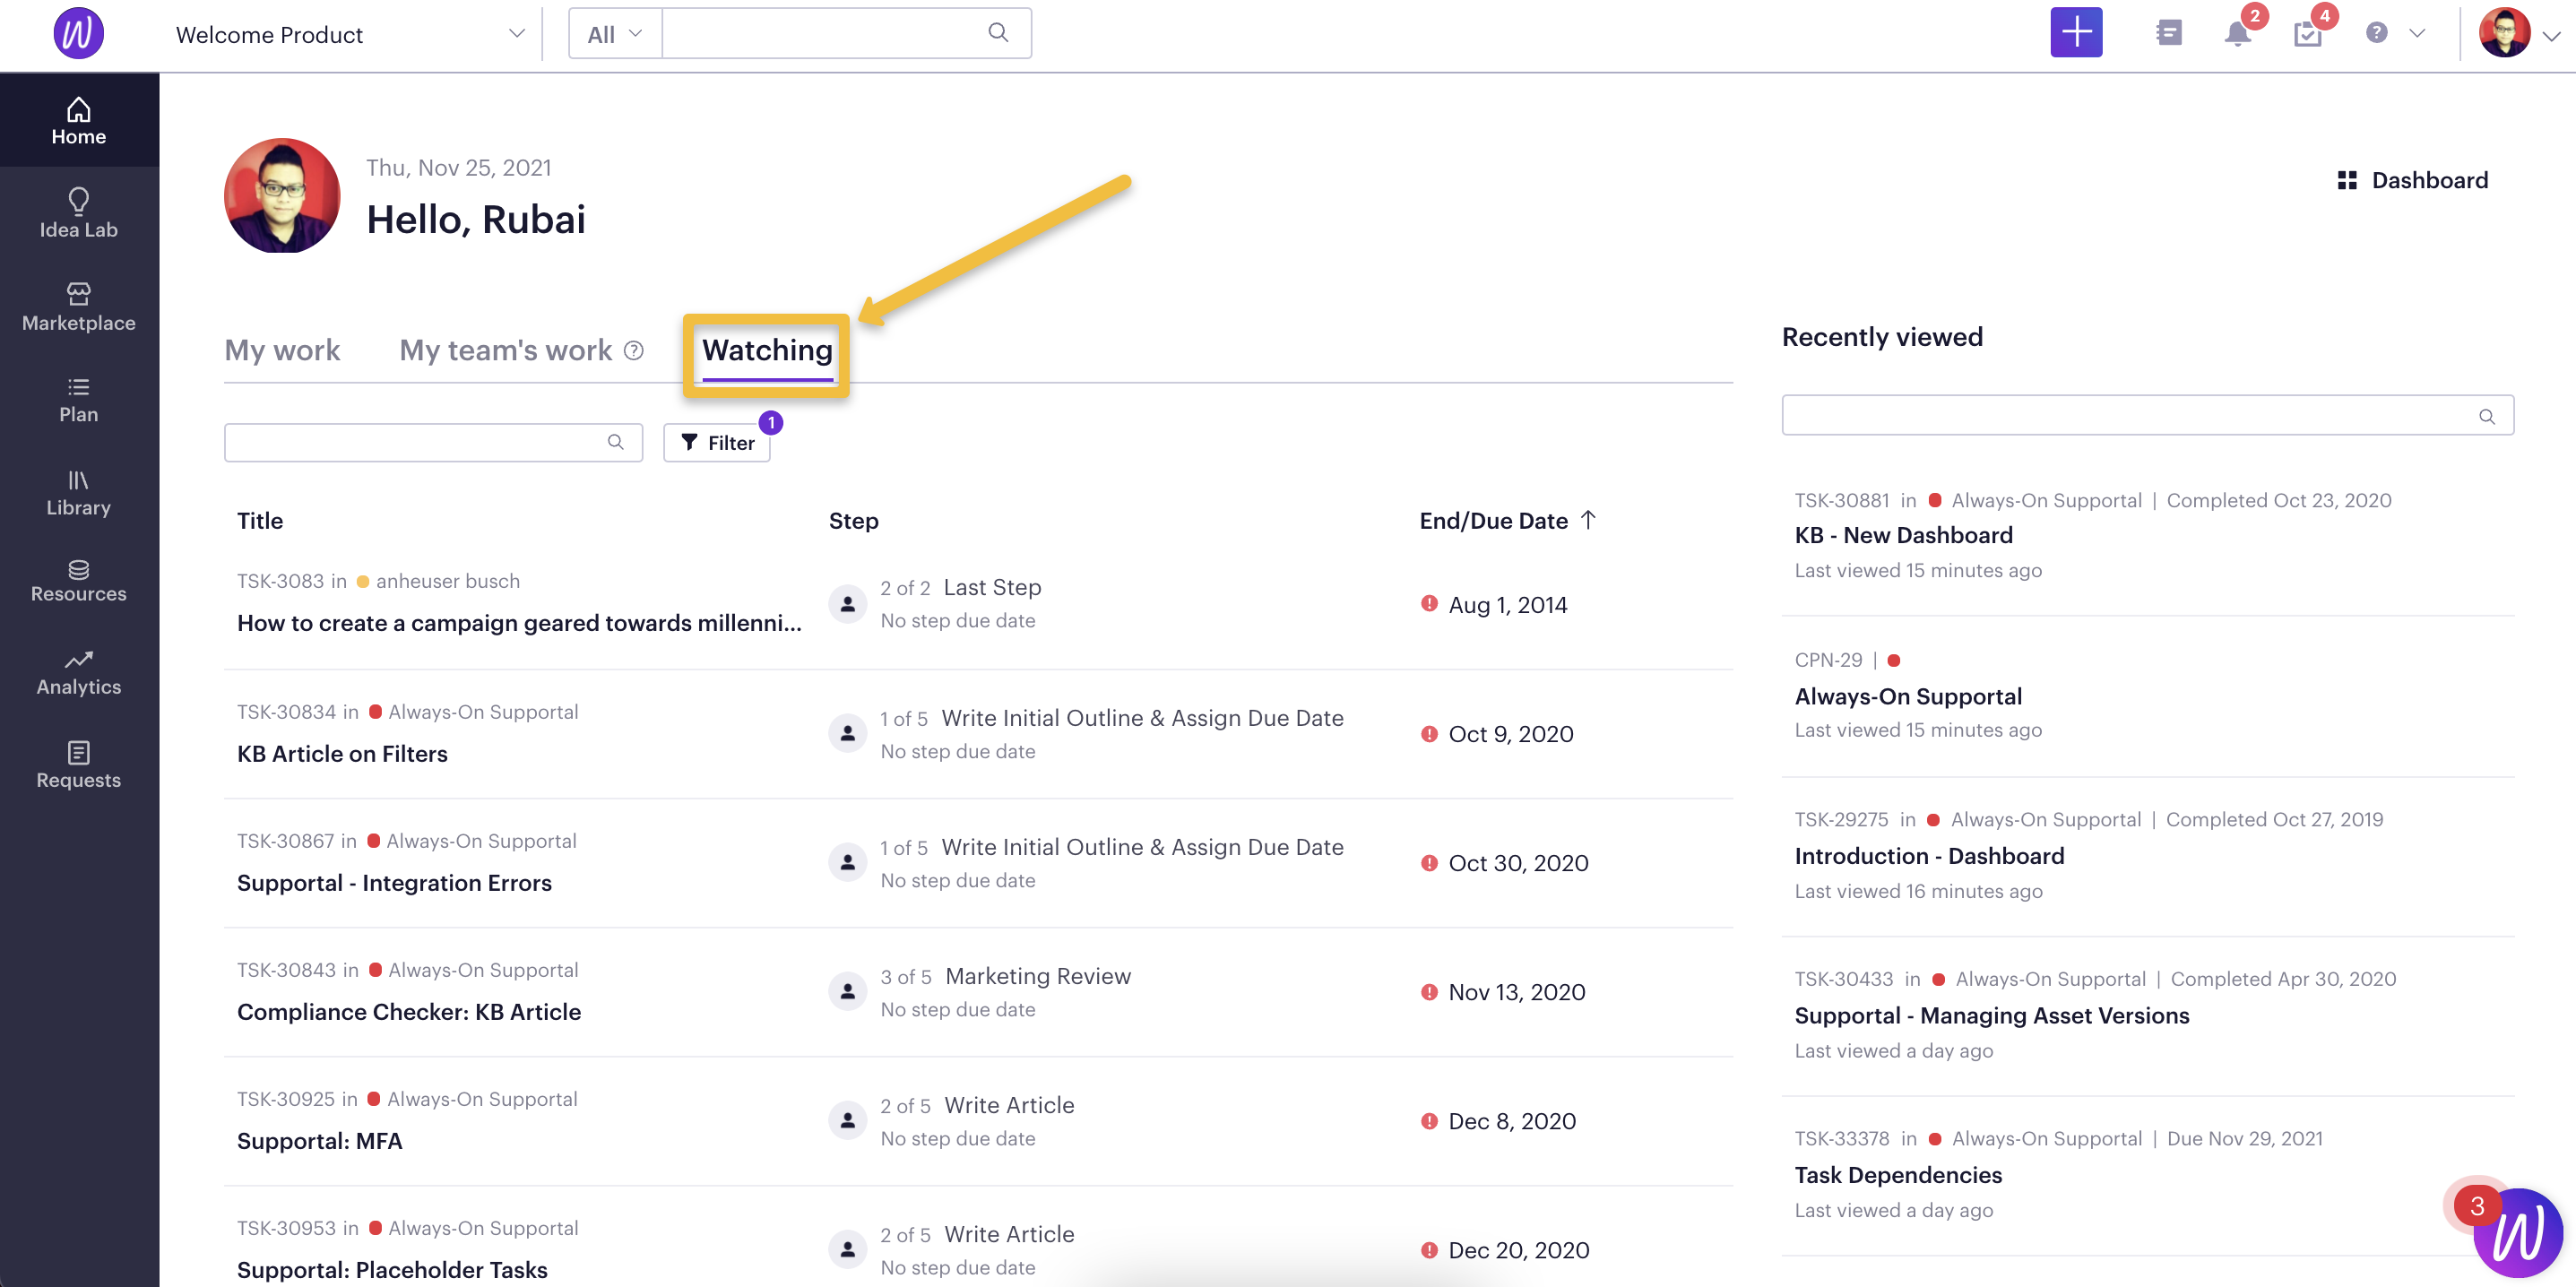Open Marketplace in sidebar

click(x=79, y=307)
